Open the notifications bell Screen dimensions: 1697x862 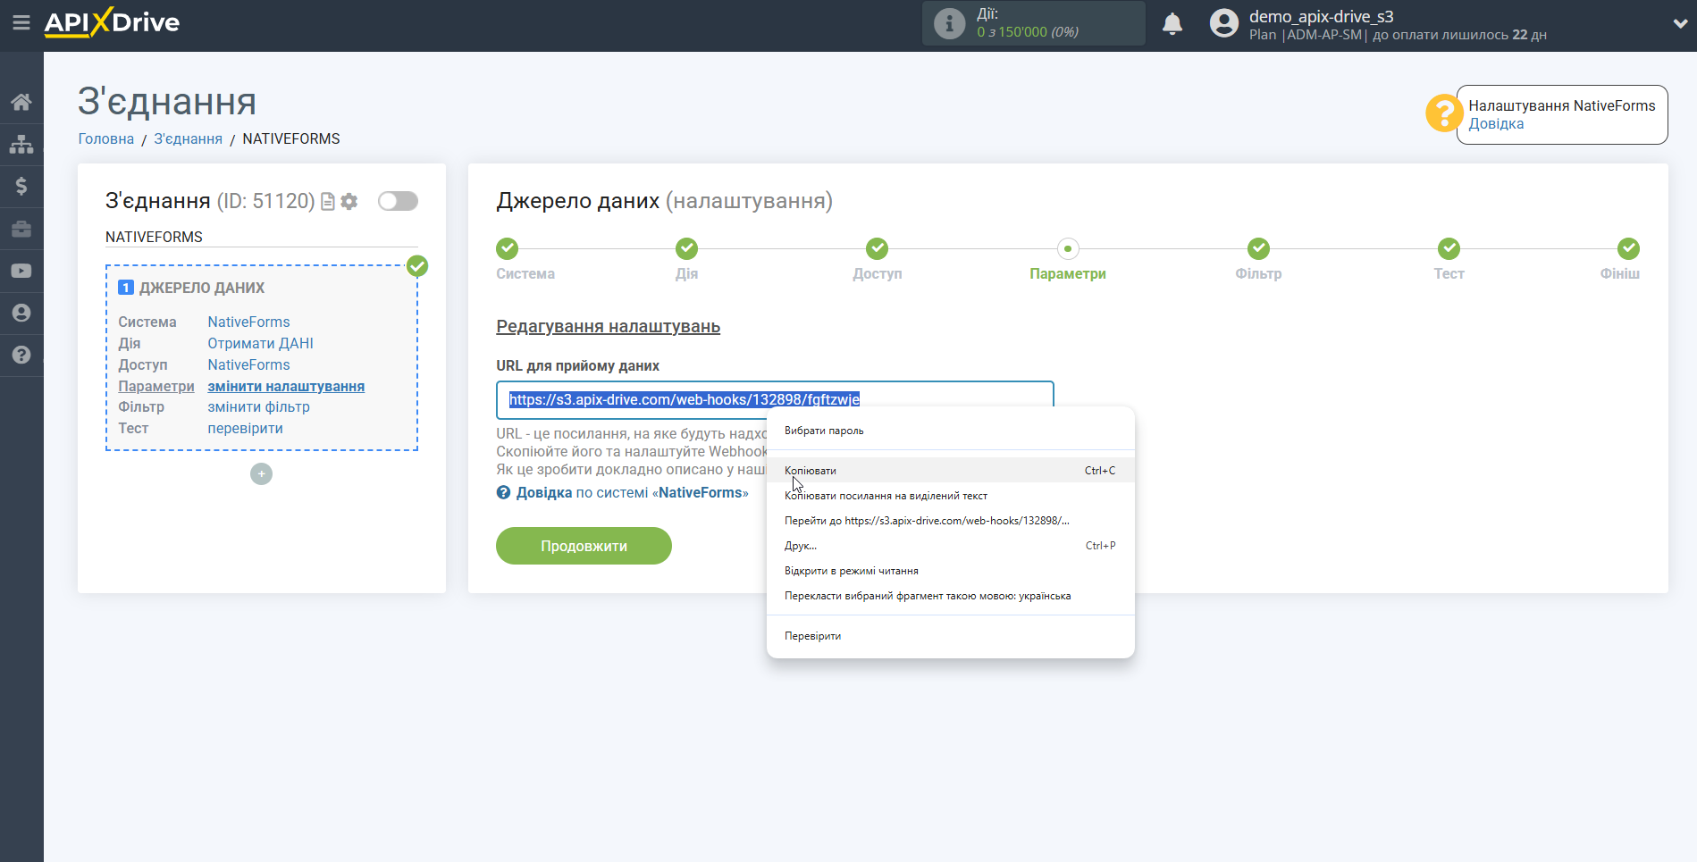1172,23
